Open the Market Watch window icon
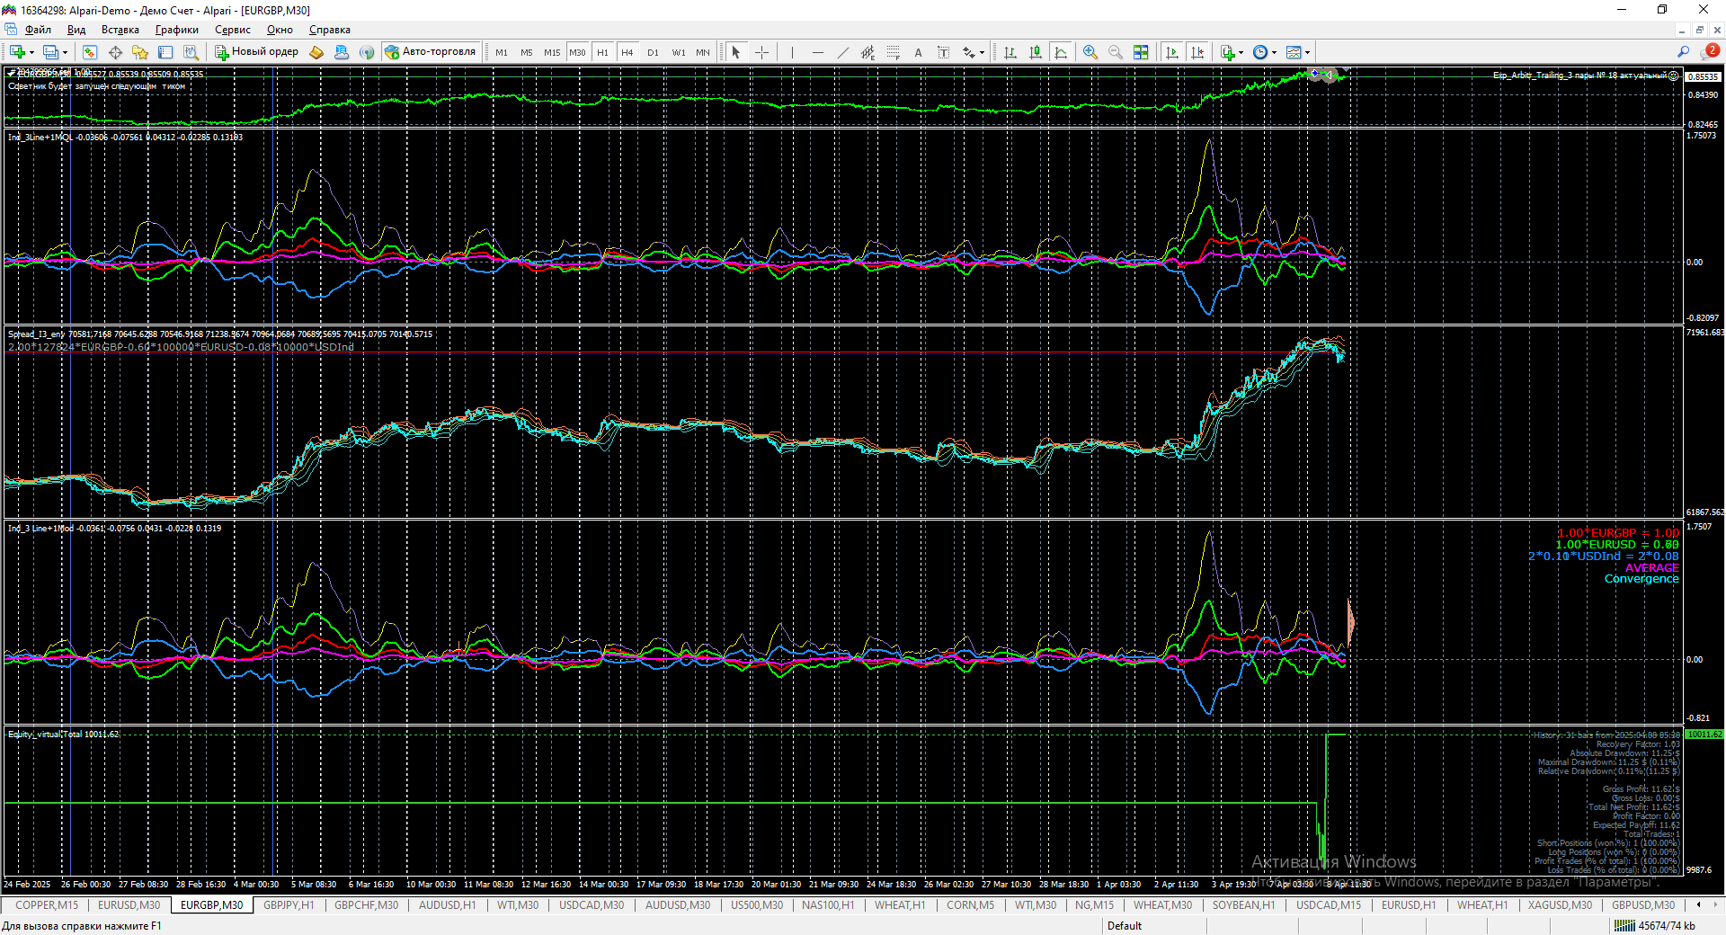This screenshot has height=935, width=1726. click(x=90, y=52)
